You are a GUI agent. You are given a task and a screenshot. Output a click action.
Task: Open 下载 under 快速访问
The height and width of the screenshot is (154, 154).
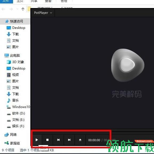pyautogui.click(x=13, y=34)
